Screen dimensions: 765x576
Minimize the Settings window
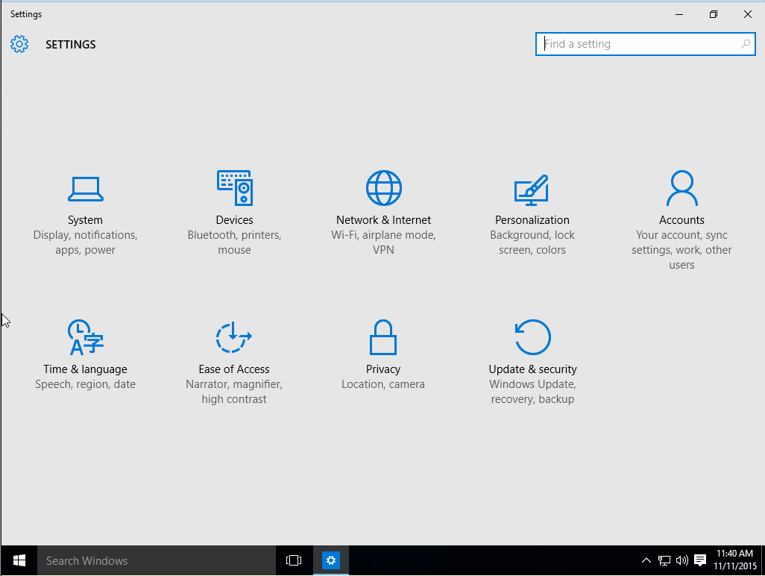coord(679,14)
